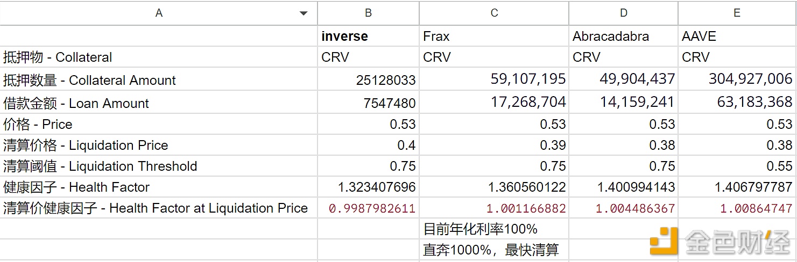This screenshot has height=262, width=797.
Task: Click Frax liquidation threshold 0.75
Action: click(x=494, y=166)
